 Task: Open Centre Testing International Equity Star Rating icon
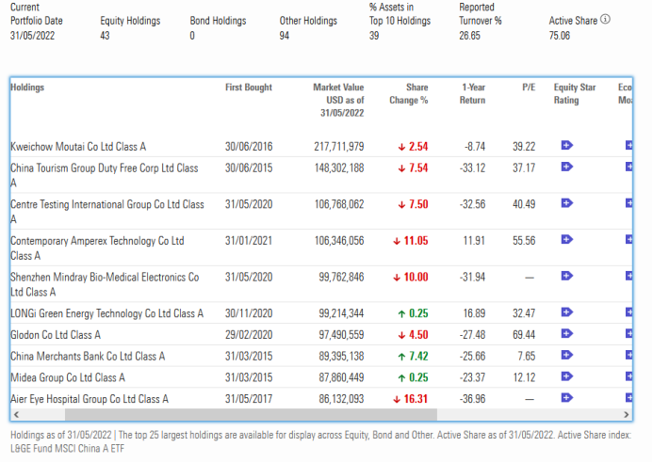(566, 203)
